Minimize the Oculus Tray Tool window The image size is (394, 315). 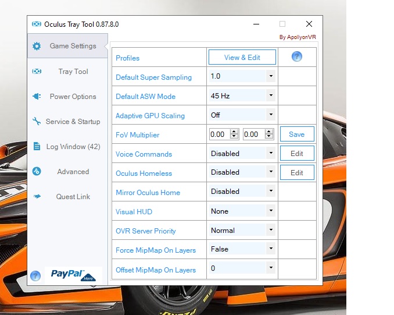[x=256, y=24]
